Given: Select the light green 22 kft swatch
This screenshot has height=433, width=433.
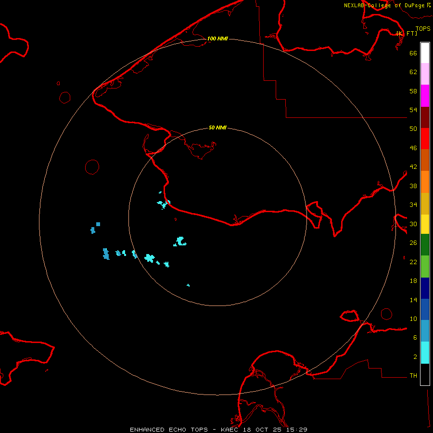Looking at the screenshot, I should tap(425, 267).
